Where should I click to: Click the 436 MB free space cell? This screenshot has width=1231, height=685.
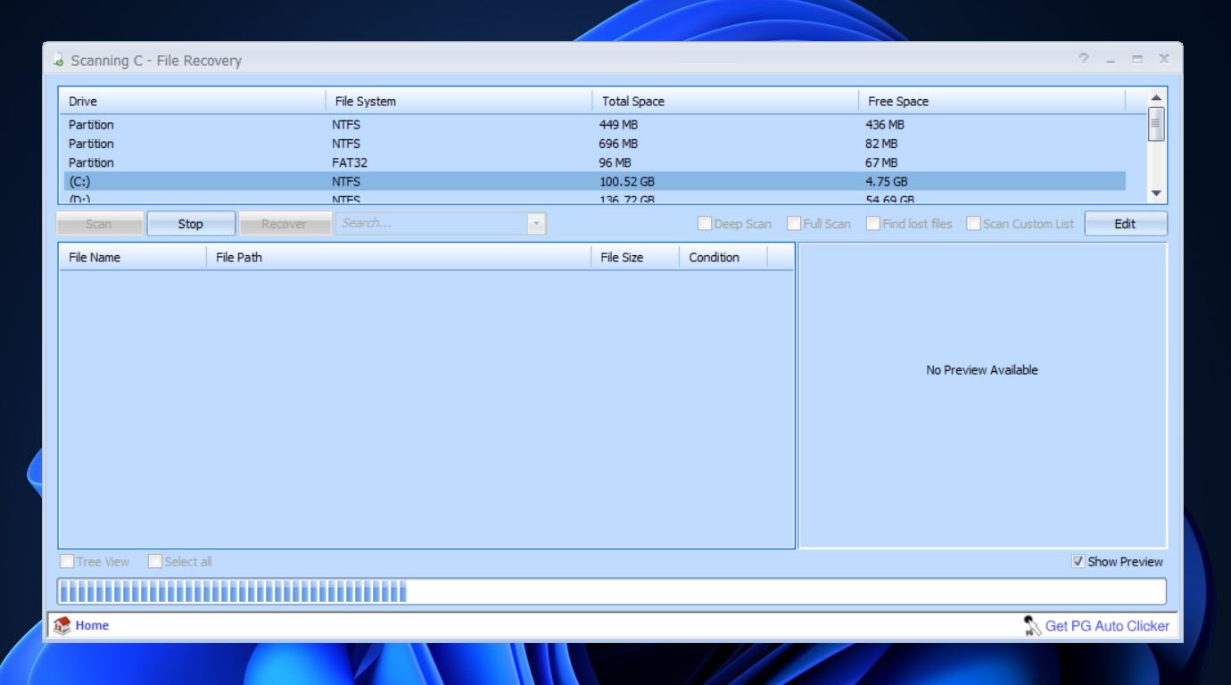884,125
